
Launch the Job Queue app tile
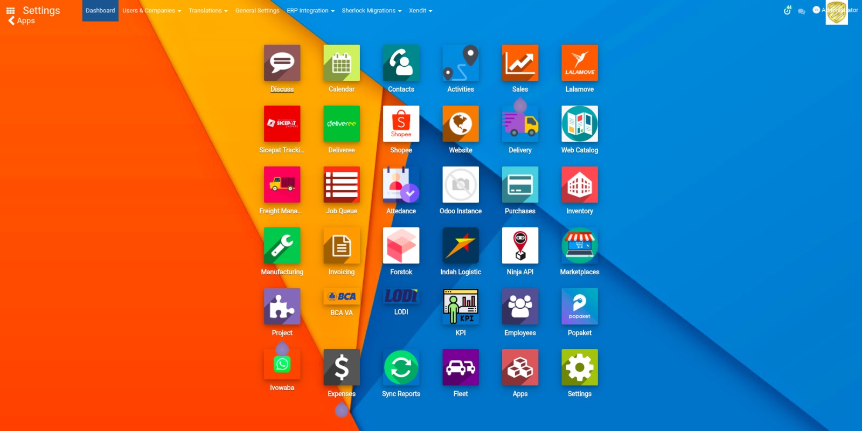(342, 185)
